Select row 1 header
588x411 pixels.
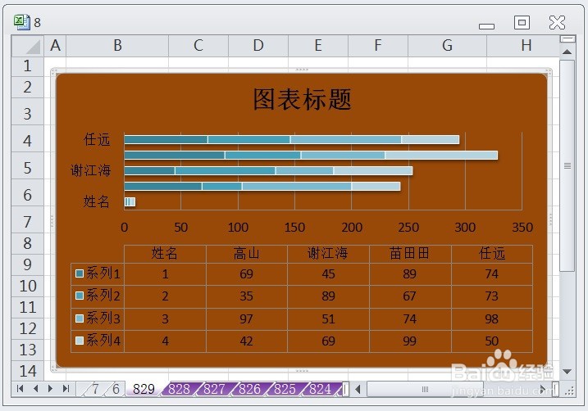click(28, 66)
